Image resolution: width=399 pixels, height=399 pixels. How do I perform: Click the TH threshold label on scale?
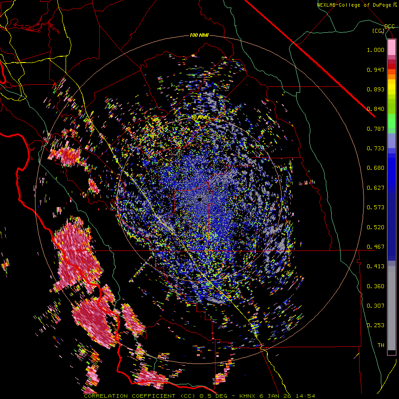[x=381, y=345]
